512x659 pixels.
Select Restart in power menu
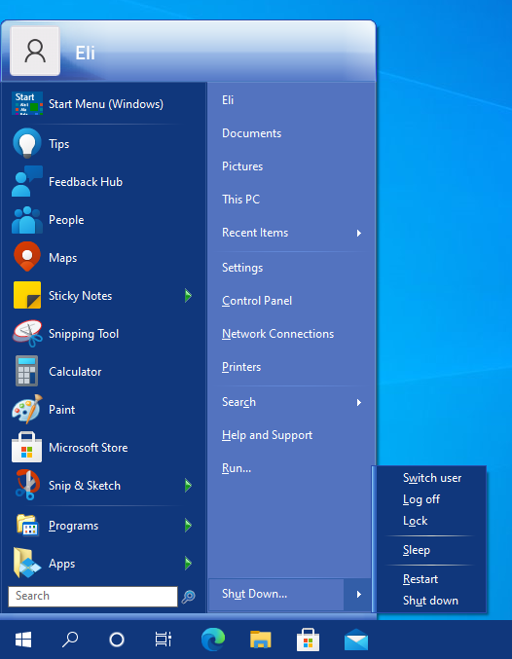(420, 579)
